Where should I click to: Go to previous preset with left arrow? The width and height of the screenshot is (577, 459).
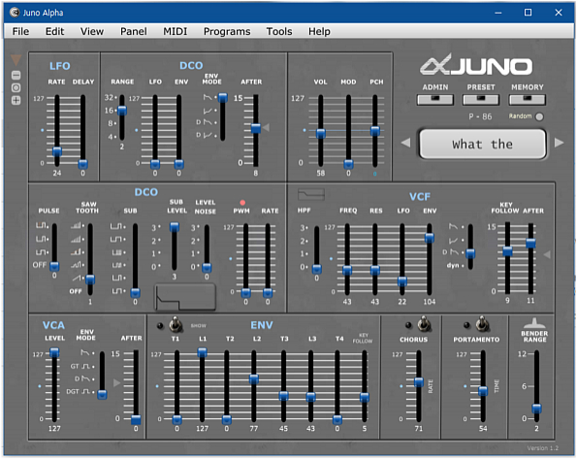pyautogui.click(x=405, y=143)
